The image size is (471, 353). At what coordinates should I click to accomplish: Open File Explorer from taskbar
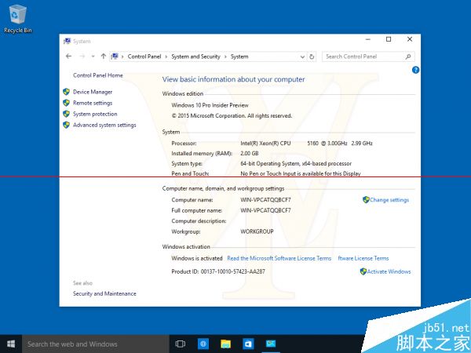coord(225,344)
